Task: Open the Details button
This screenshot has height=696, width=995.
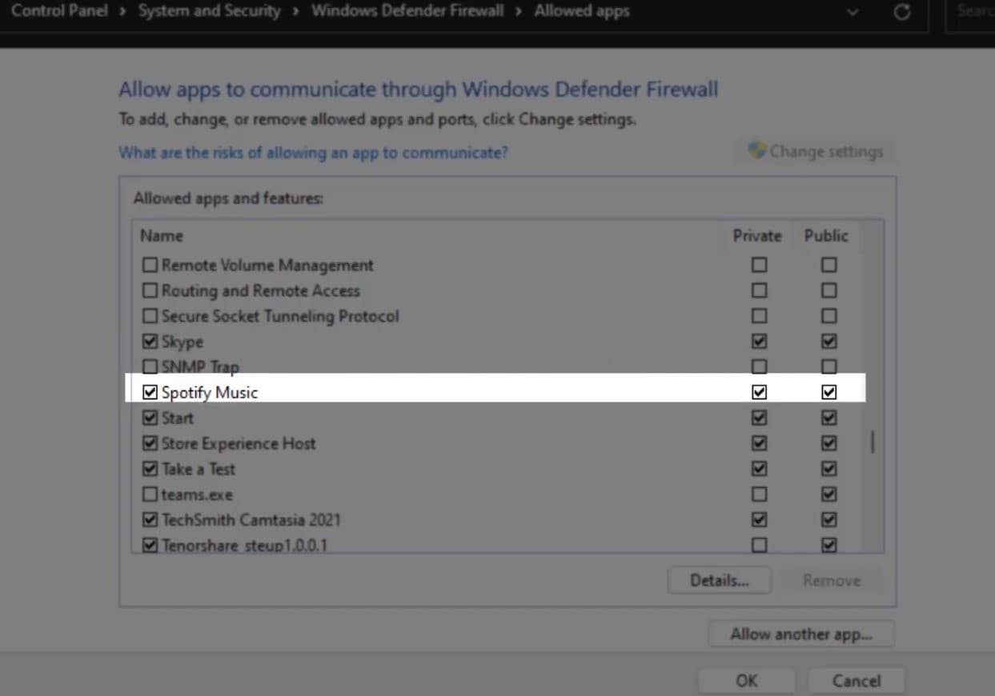Action: point(719,581)
